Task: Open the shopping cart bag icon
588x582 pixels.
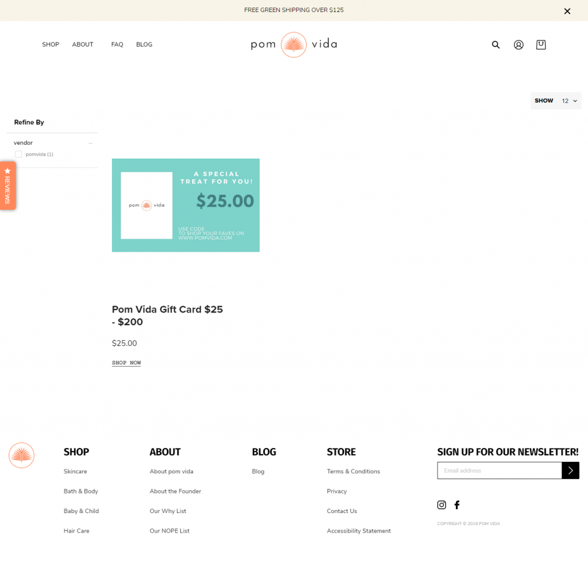Action: coord(540,44)
